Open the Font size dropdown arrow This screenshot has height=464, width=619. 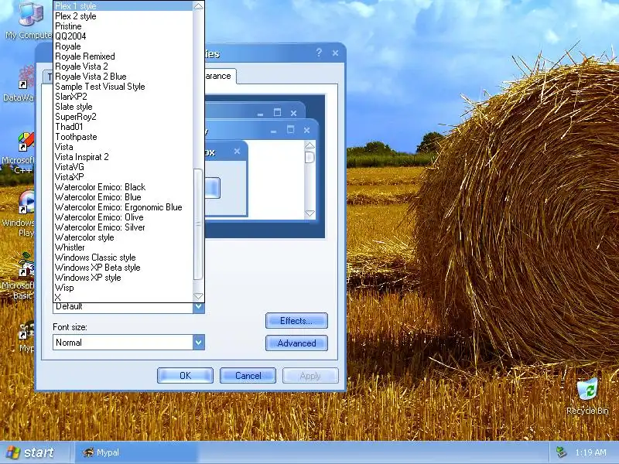click(199, 342)
